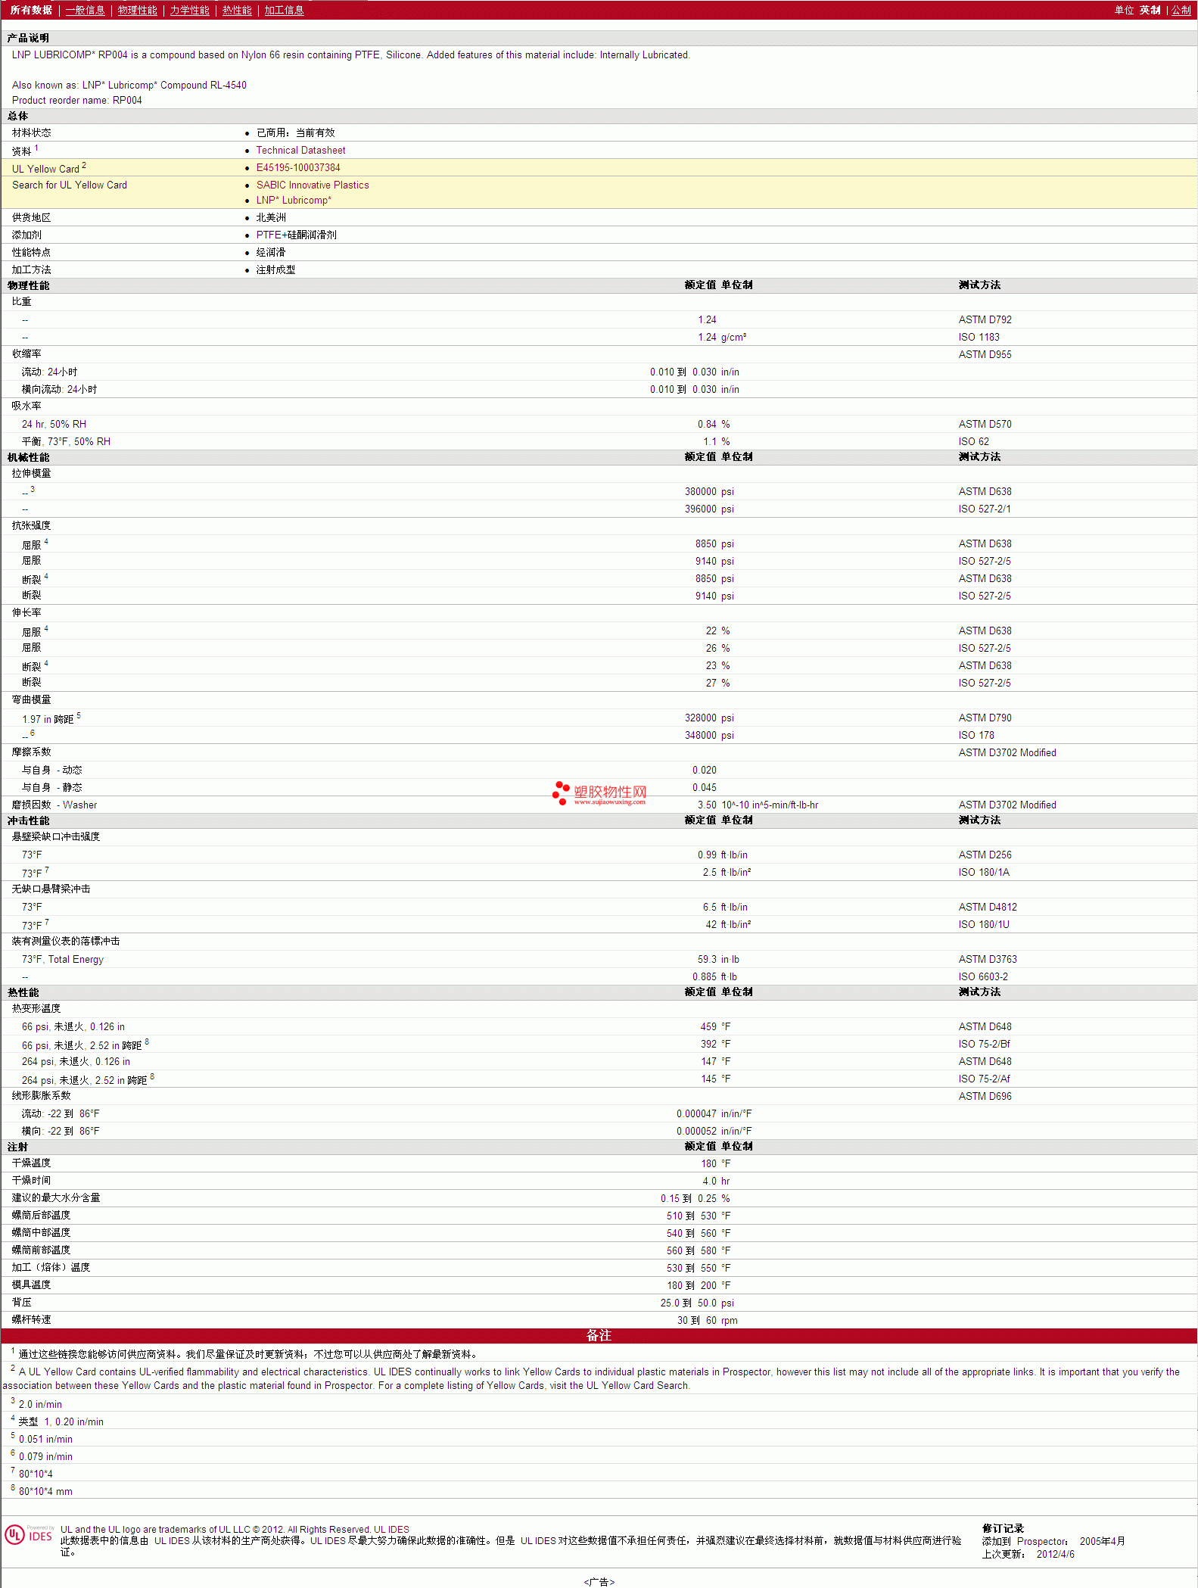Click the 背压 row label
This screenshot has width=1198, height=1588.
(21, 1303)
